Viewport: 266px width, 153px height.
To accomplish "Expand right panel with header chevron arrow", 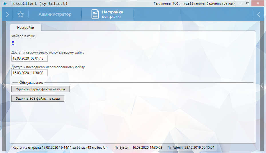I will (x=259, y=15).
